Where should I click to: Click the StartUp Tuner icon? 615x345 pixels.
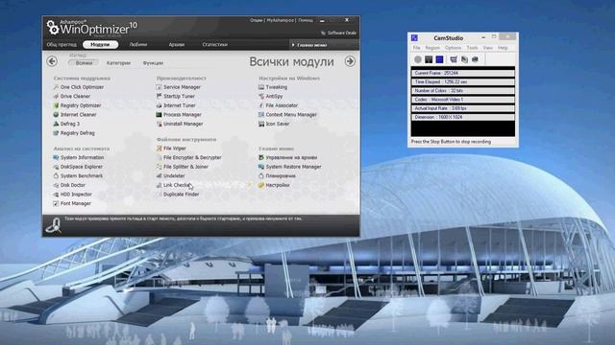tap(159, 96)
